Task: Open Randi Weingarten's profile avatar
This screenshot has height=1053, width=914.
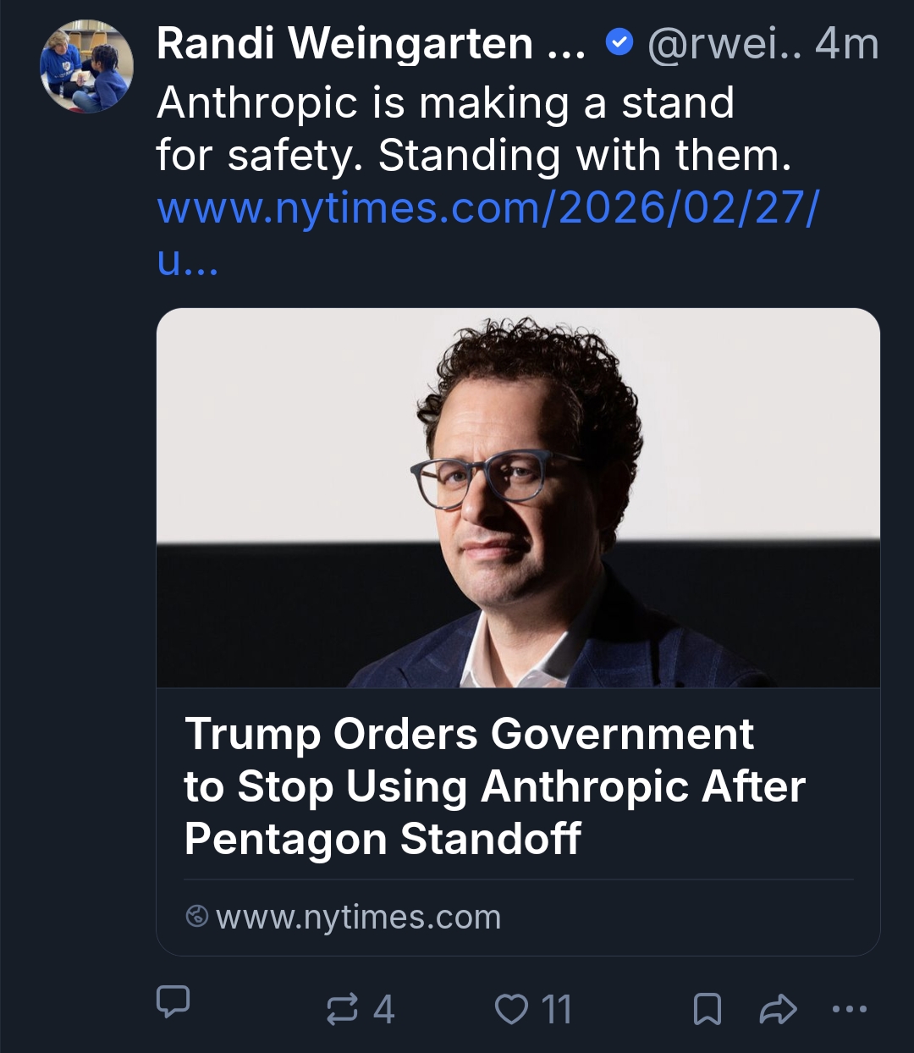Action: point(86,66)
